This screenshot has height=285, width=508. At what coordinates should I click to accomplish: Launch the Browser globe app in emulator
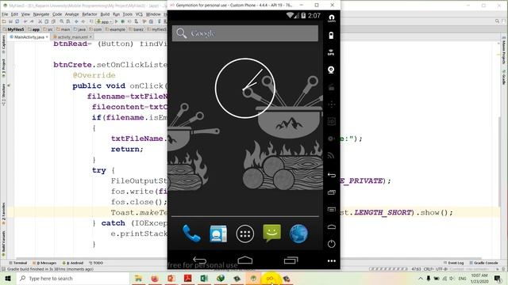pos(298,234)
